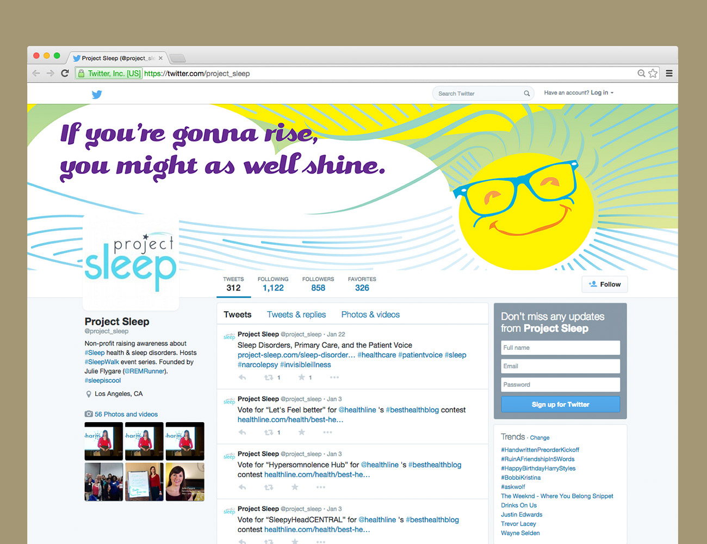This screenshot has width=707, height=544.
Task: Reply to the "Let's Feel better" tweet
Action: coord(243,432)
